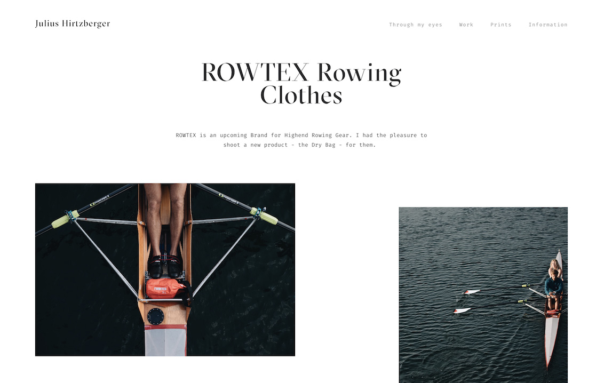Image resolution: width=604 pixels, height=383 pixels.
Task: Open the overhead rowing boat photo
Action: pyautogui.click(x=165, y=269)
